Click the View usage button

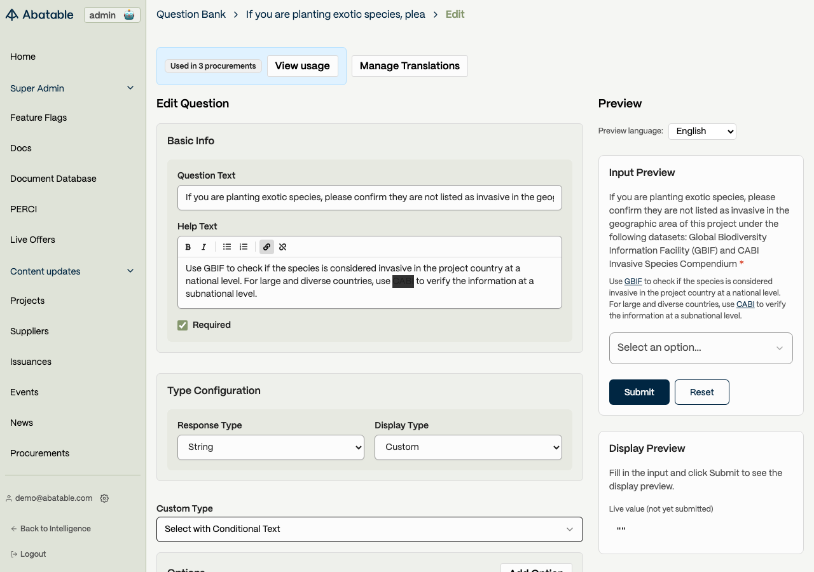[302, 66]
